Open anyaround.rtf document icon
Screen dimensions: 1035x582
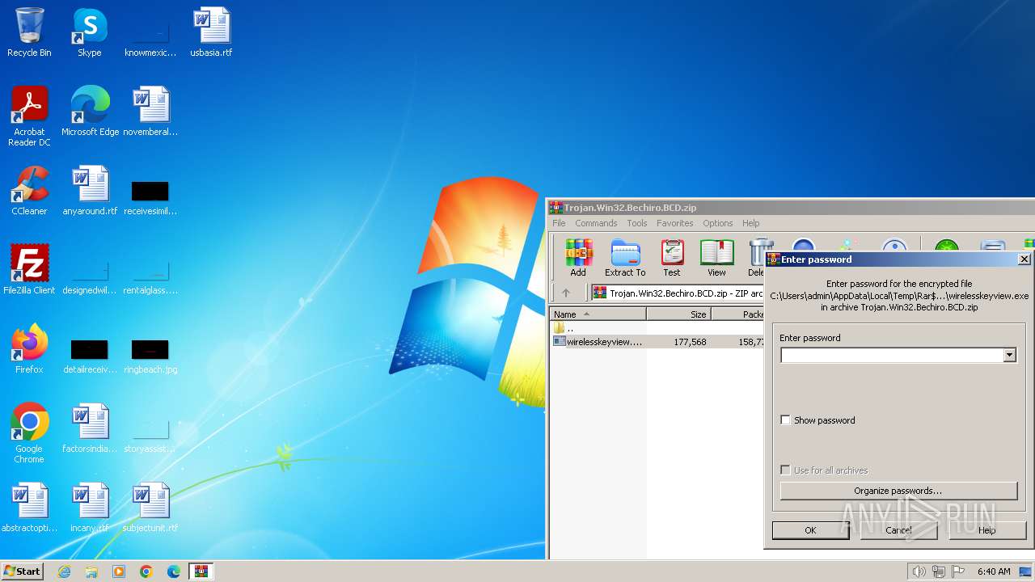(x=90, y=190)
